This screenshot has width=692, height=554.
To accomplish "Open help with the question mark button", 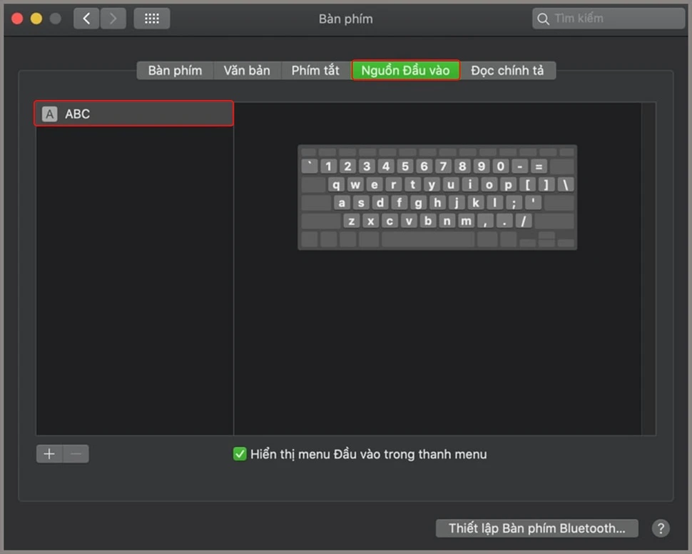I will 661,528.
